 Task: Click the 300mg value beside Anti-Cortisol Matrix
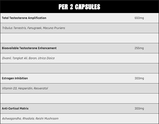(x=139, y=108)
